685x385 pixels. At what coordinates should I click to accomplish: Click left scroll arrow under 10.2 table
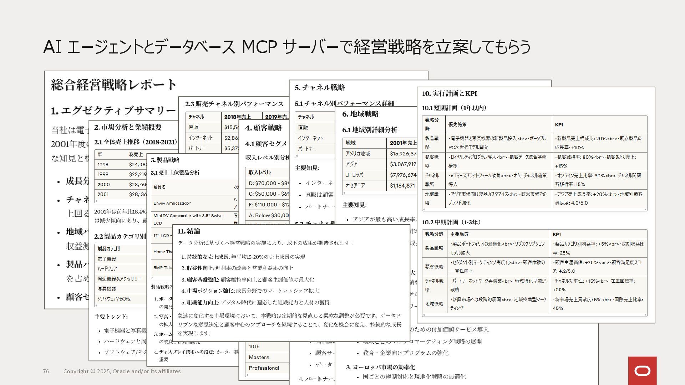click(x=424, y=315)
